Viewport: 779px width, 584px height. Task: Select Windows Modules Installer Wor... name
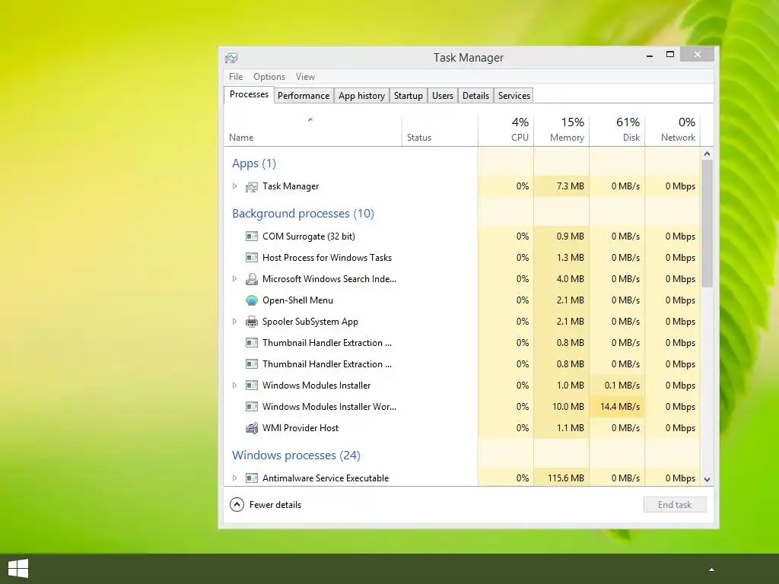329,407
